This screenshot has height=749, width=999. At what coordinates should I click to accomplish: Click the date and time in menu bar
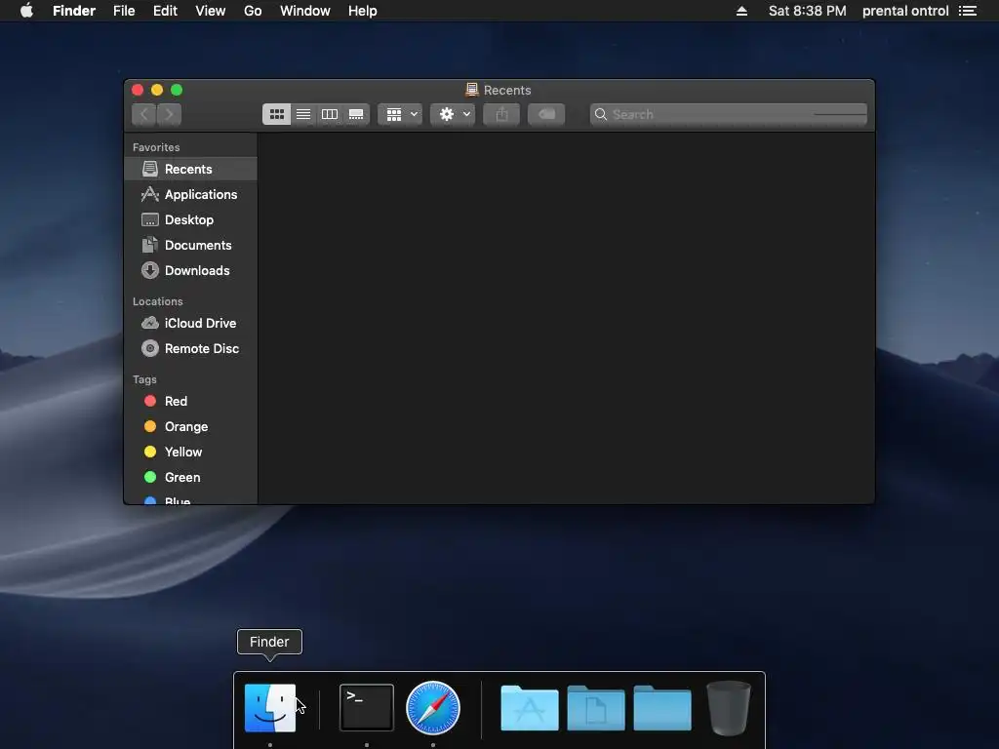[x=807, y=11]
